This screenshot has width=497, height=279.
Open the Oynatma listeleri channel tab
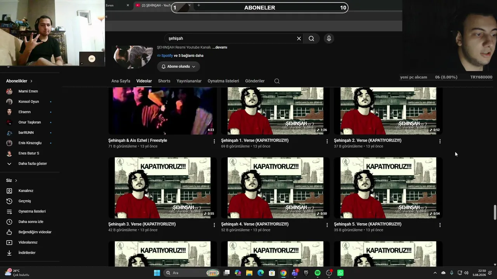pyautogui.click(x=223, y=81)
